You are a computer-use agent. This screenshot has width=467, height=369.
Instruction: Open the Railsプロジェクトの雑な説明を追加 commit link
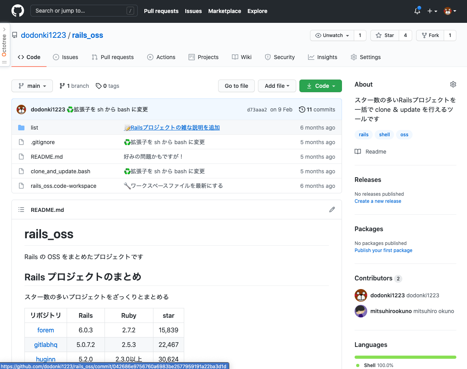[172, 128]
